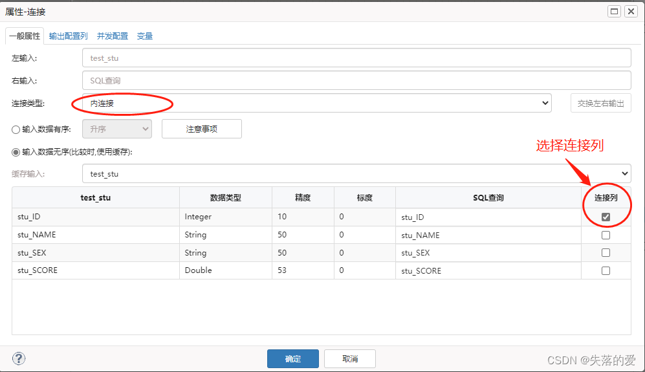Click the SQL查询 column header
The image size is (645, 372).
488,197
